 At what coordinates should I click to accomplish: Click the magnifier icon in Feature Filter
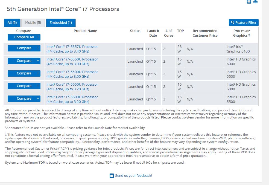[x=233, y=23]
